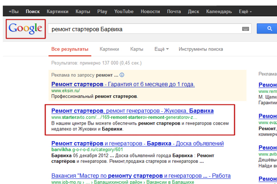Viewport: 277px width, 184px height.
Task: Open the +Вы link in top bar
Action: point(13,11)
